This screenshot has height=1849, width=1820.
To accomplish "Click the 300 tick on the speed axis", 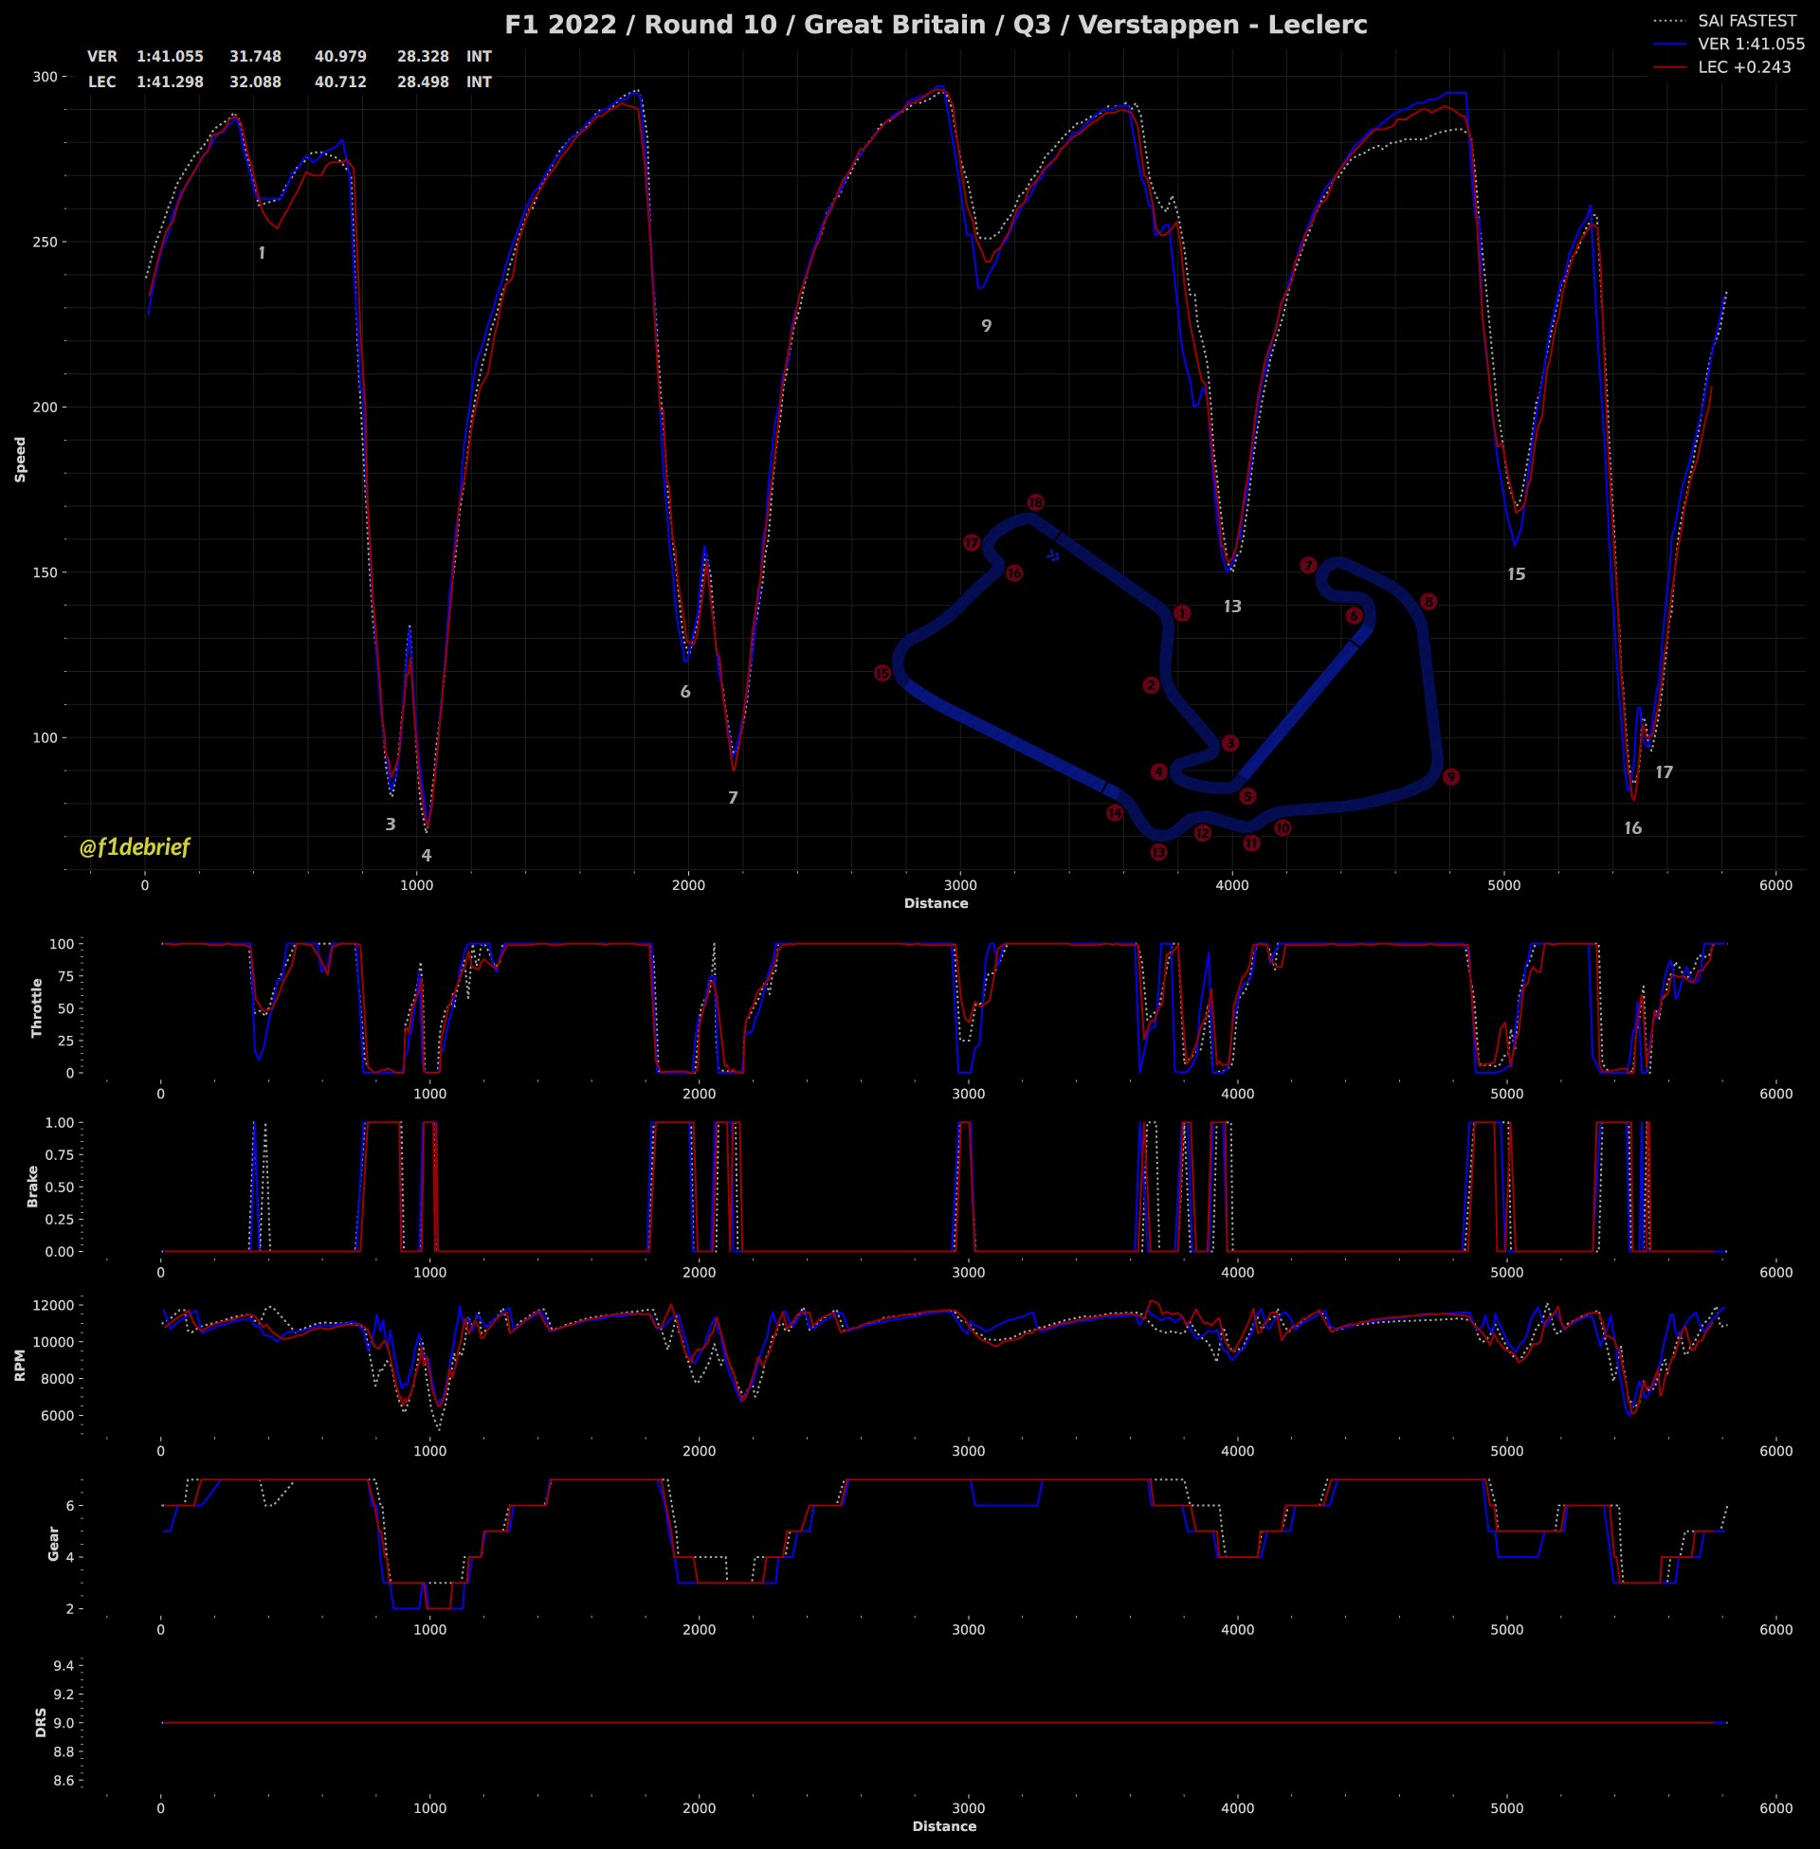I will point(45,77).
